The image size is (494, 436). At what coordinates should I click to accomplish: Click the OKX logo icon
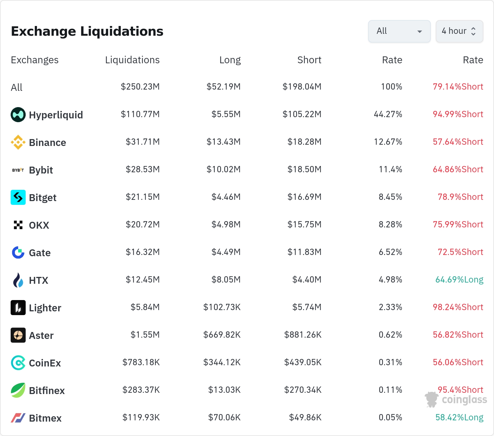click(18, 225)
